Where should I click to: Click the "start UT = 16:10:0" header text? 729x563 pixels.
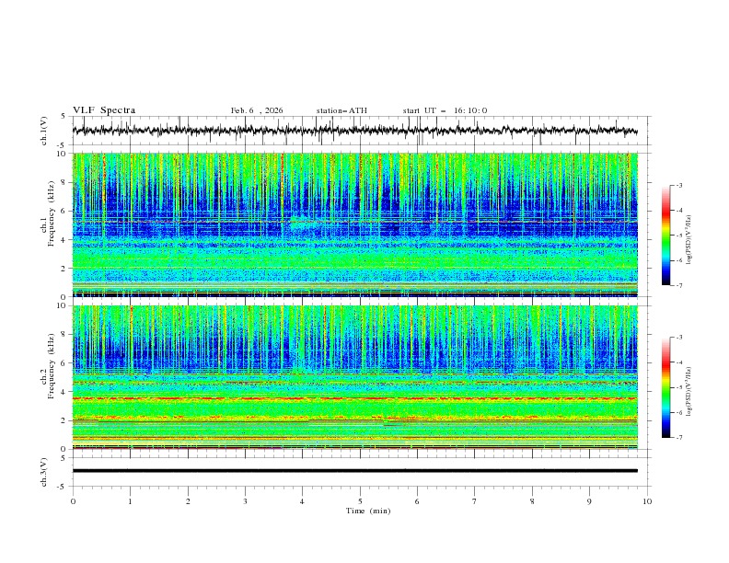pyautogui.click(x=445, y=110)
